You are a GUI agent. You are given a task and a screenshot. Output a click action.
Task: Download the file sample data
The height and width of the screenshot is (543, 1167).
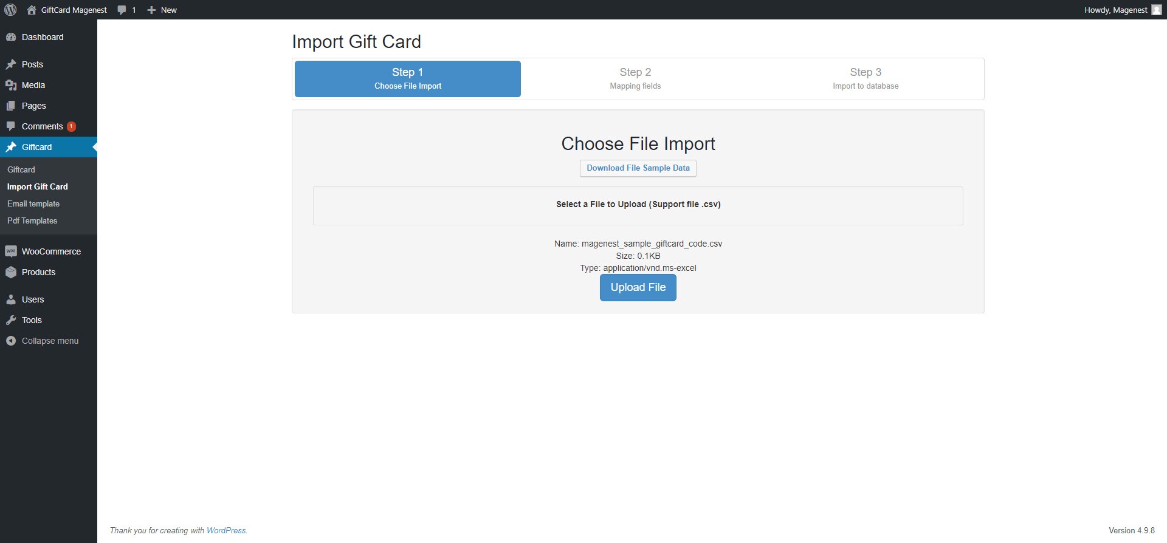pos(638,168)
